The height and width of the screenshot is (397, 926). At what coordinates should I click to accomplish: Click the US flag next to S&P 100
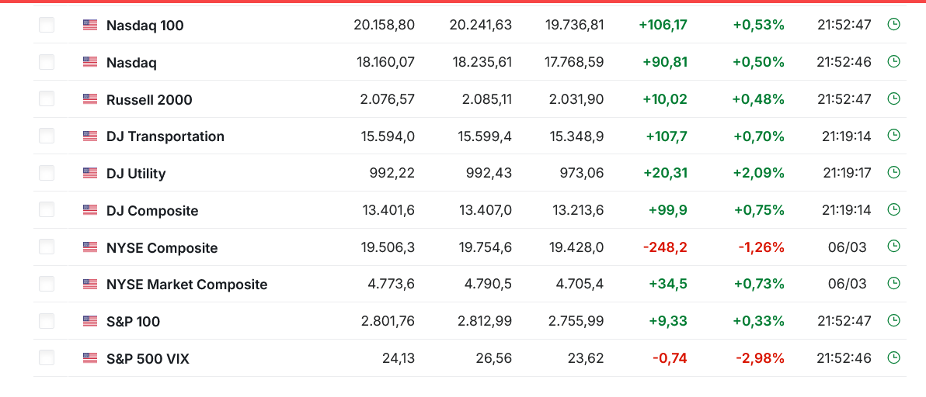[x=90, y=321]
